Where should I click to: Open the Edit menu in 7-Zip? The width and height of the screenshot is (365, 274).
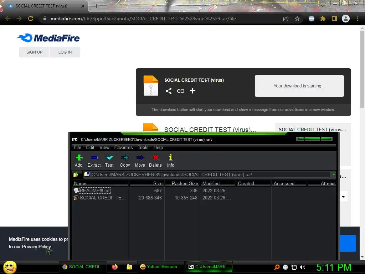pyautogui.click(x=90, y=147)
